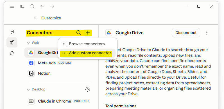Click the Notion icon
The height and width of the screenshot is (109, 224).
(31, 73)
